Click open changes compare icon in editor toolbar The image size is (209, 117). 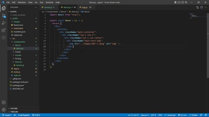[x=197, y=7]
